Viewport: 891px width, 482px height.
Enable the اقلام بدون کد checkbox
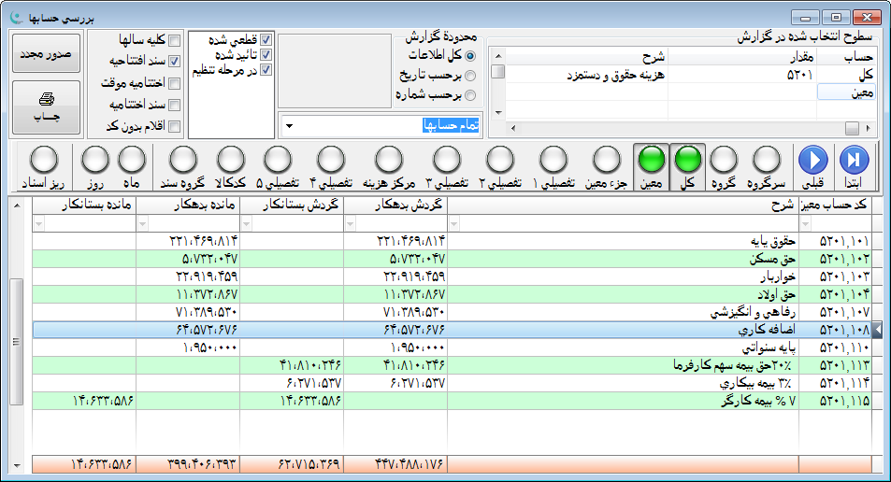174,126
